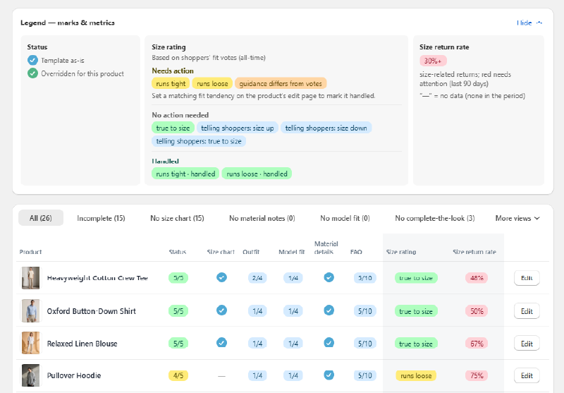Click Relaxed Linen Blouse 67% return rate
Screen dimensions: 564x393
point(477,344)
